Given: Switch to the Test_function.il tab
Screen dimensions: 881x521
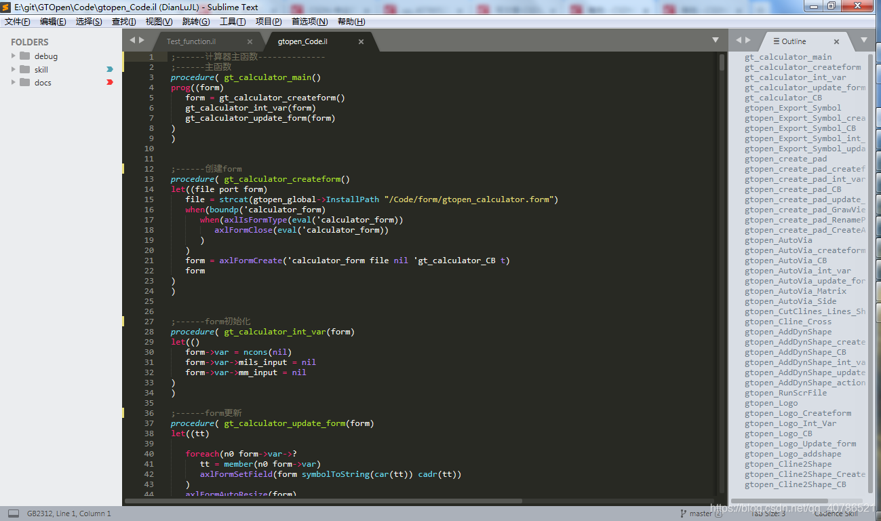Looking at the screenshot, I should 208,41.
